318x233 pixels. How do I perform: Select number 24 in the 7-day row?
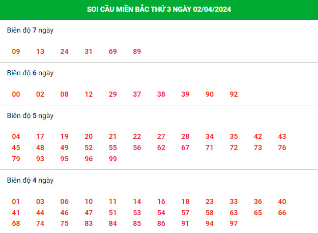point(64,51)
